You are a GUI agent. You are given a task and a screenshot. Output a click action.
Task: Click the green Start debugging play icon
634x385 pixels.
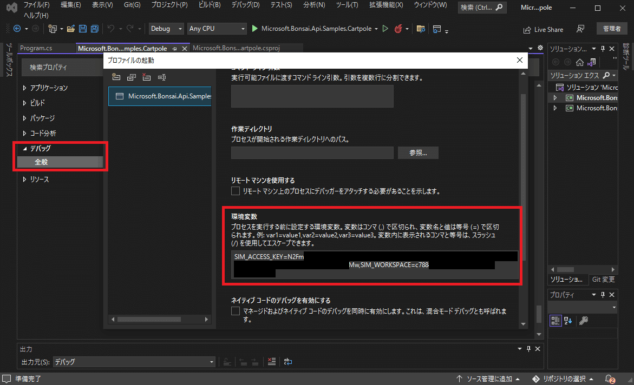(x=254, y=29)
